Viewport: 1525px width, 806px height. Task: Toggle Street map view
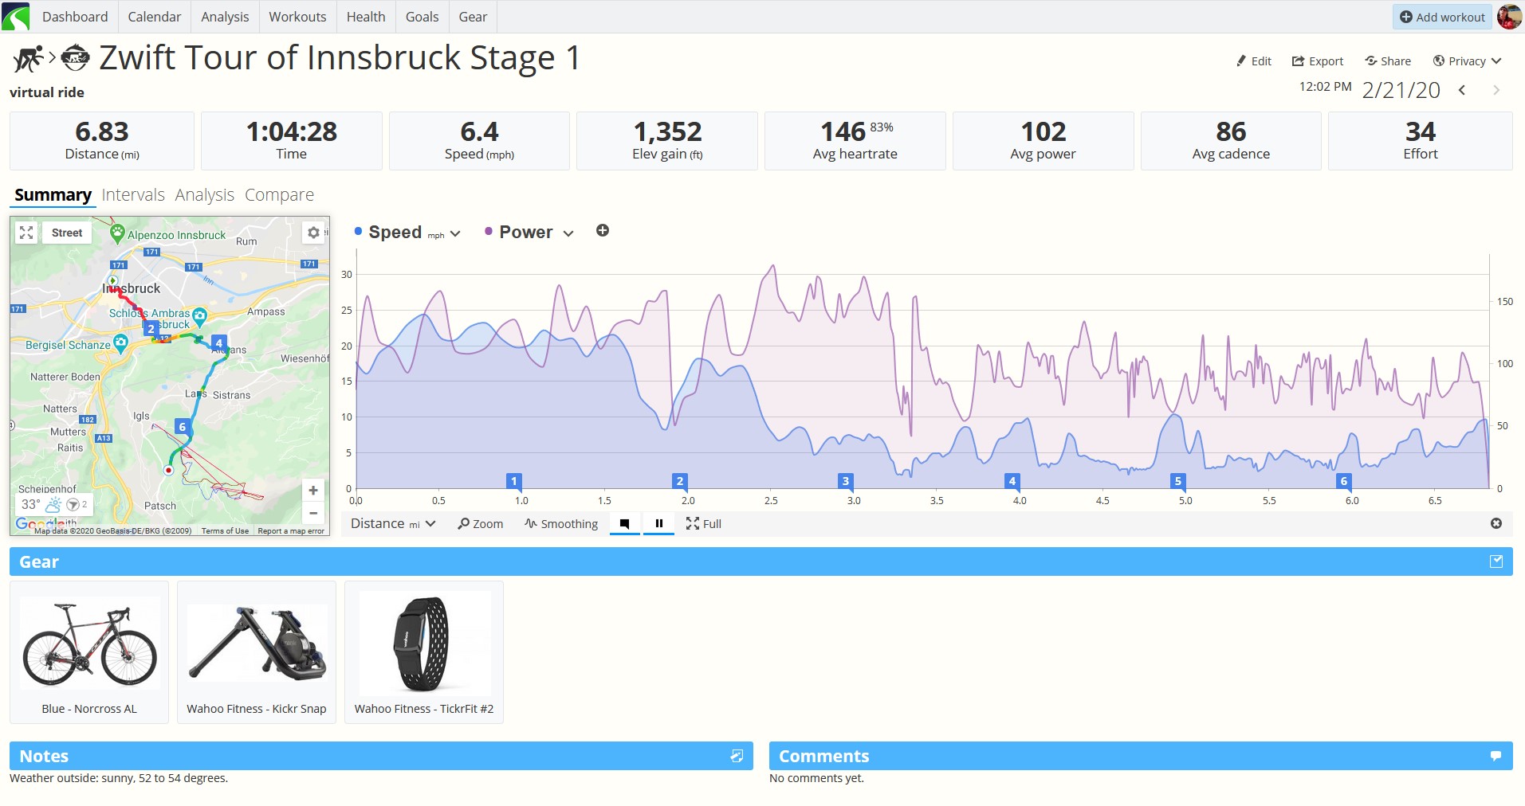point(67,233)
